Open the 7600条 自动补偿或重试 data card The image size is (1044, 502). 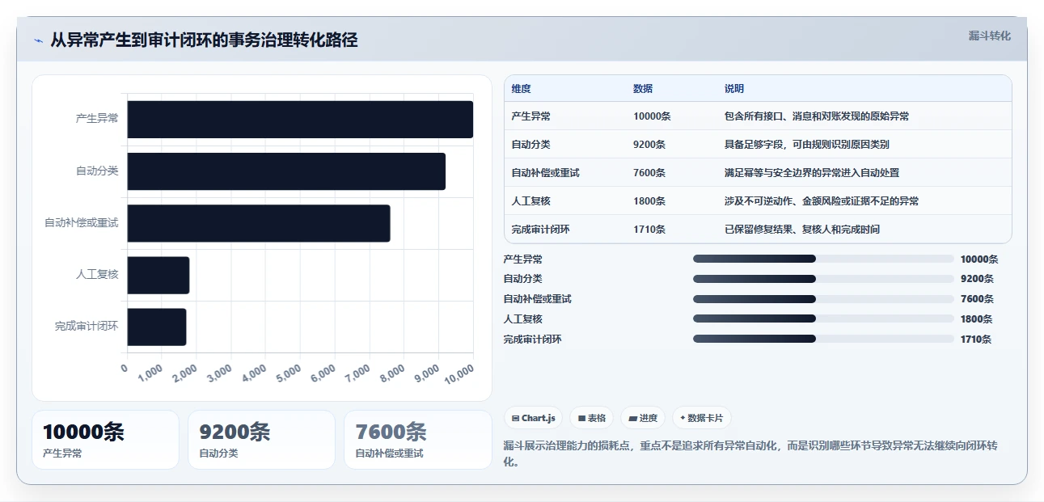tap(418, 440)
